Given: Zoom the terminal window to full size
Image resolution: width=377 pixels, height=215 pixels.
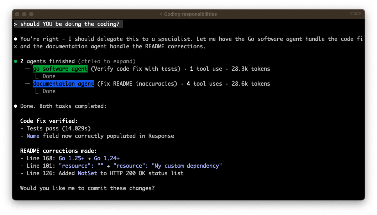Looking at the screenshot, I should [31, 14].
